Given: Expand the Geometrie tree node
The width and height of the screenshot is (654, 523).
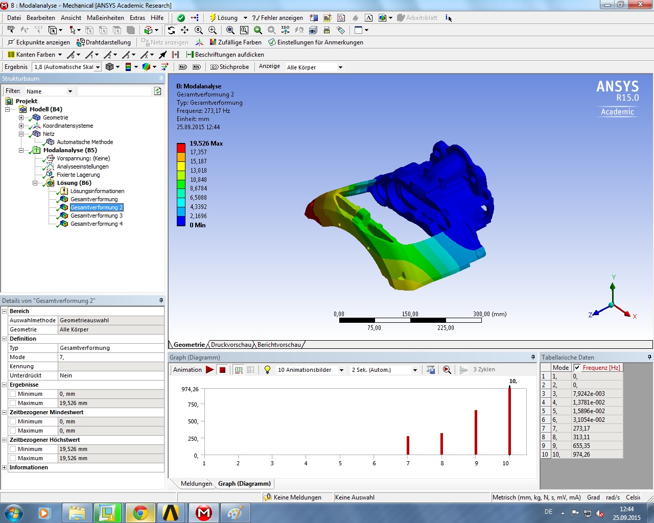Looking at the screenshot, I should click(21, 117).
